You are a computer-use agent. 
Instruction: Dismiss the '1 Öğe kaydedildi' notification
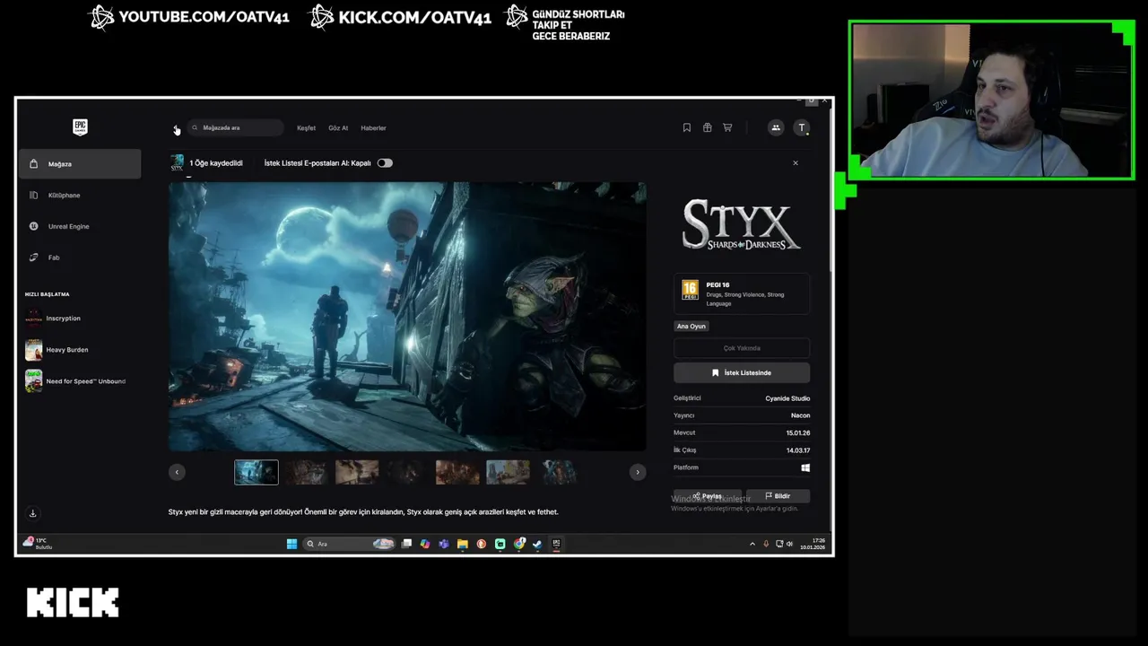(795, 163)
